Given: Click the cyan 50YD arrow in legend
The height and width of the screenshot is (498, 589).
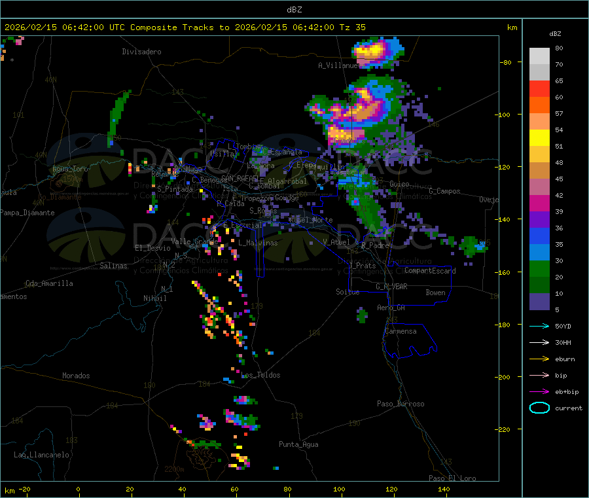Looking at the screenshot, I should 539,326.
